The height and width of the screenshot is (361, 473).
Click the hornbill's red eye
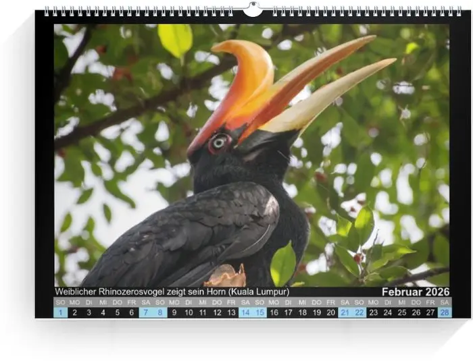coord(220,142)
